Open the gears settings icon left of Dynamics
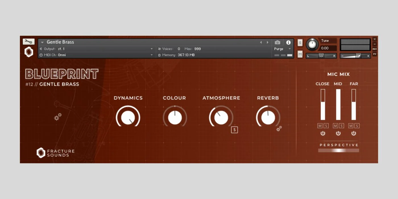 pyautogui.click(x=58, y=117)
